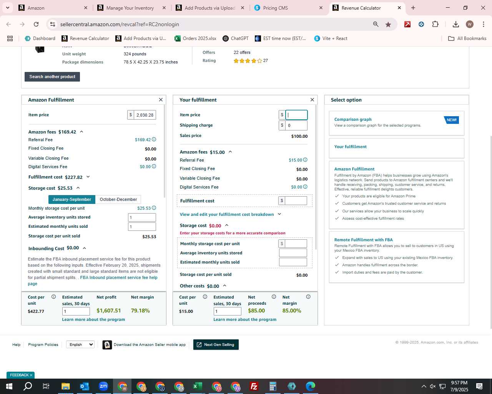
Task: Open the Program Policies link
Action: click(x=43, y=344)
